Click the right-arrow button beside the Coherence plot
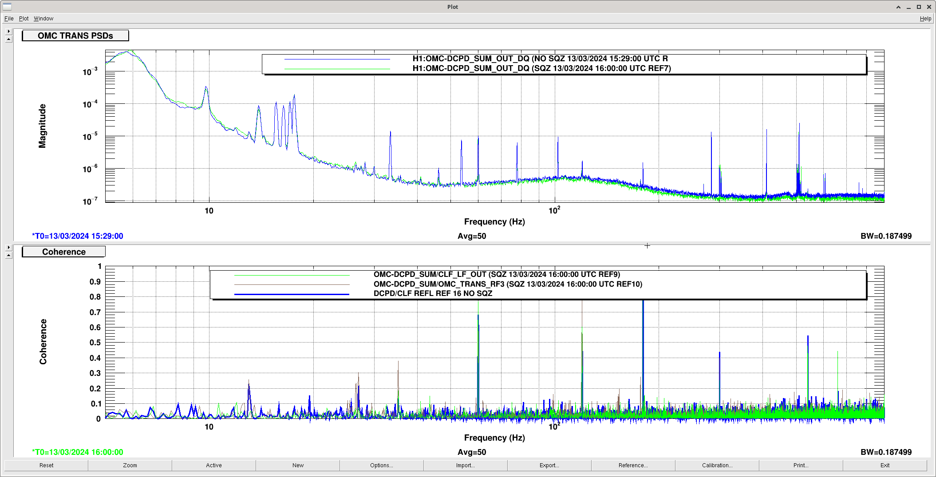 tap(8, 248)
